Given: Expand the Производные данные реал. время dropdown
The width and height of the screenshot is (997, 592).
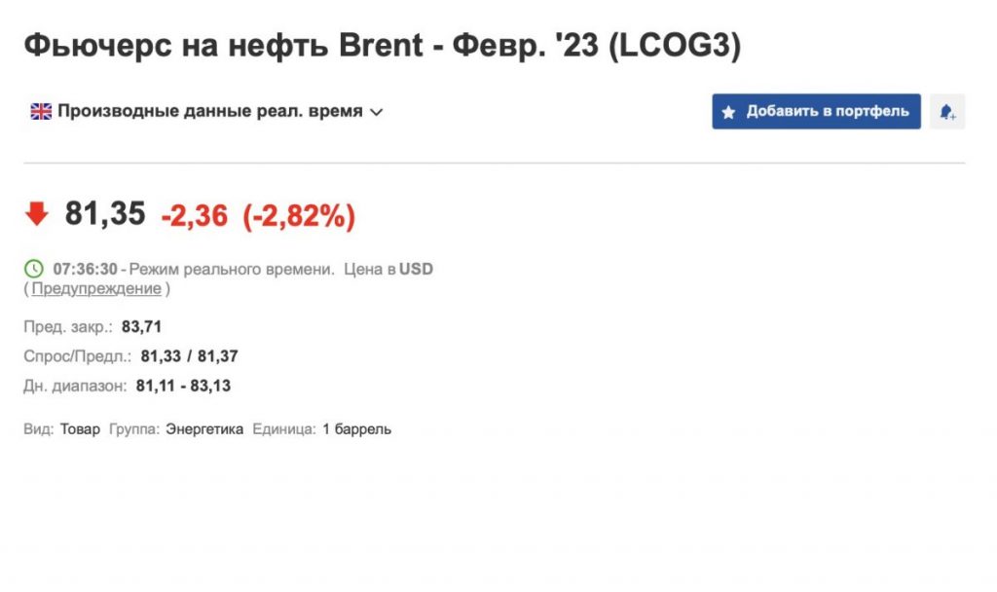Looking at the screenshot, I should coord(206,111).
